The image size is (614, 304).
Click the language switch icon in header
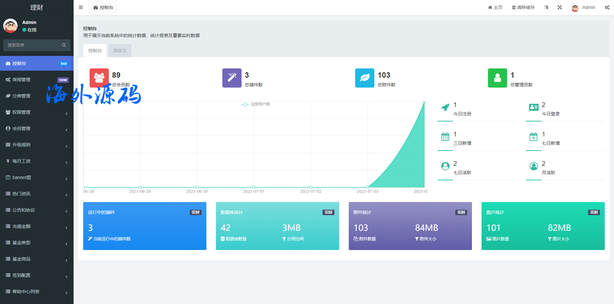click(546, 7)
